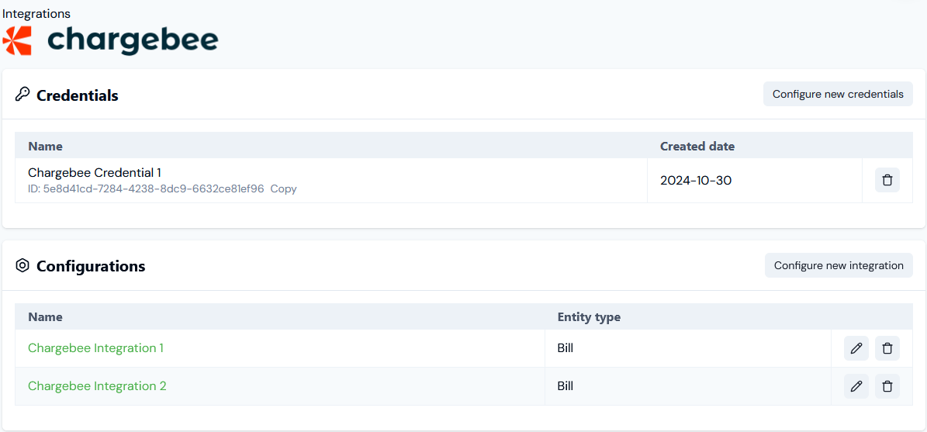Open Chargebee Integration 1 link
Viewport: 927px width, 432px height.
(x=95, y=348)
